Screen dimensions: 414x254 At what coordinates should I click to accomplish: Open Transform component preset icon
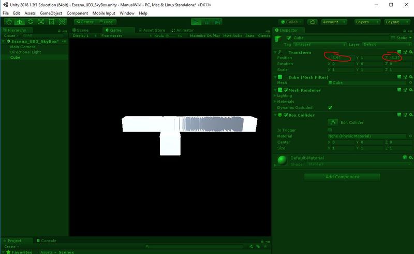tap(405, 52)
